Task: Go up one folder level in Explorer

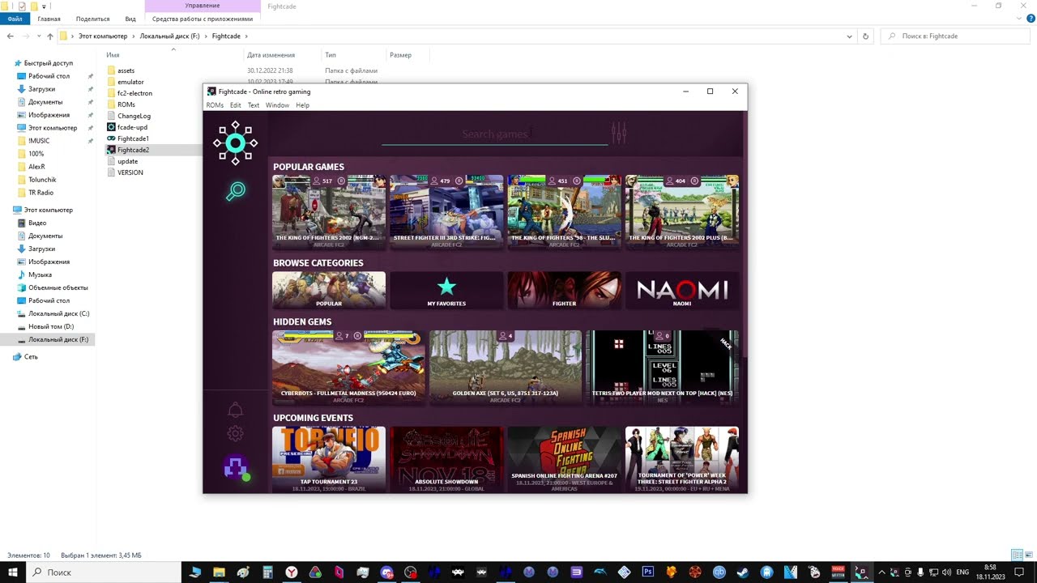Action: tap(49, 36)
